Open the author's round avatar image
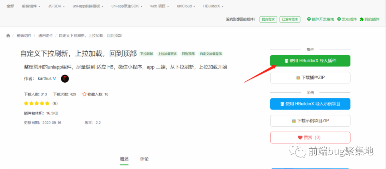The height and width of the screenshot is (169, 386). (65, 78)
